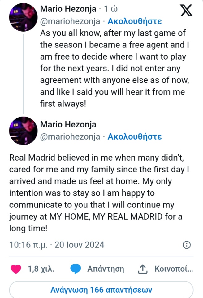This screenshot has height=298, width=203.
Task: Open the avatar on the Real Madrid tweet
Action: tap(24, 131)
